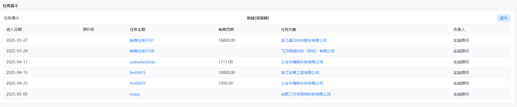Click the 新建(滞留数) title
The width and height of the screenshot is (517, 107).
pos(258,18)
